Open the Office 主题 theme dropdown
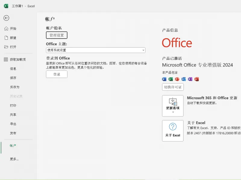 click(x=96, y=50)
